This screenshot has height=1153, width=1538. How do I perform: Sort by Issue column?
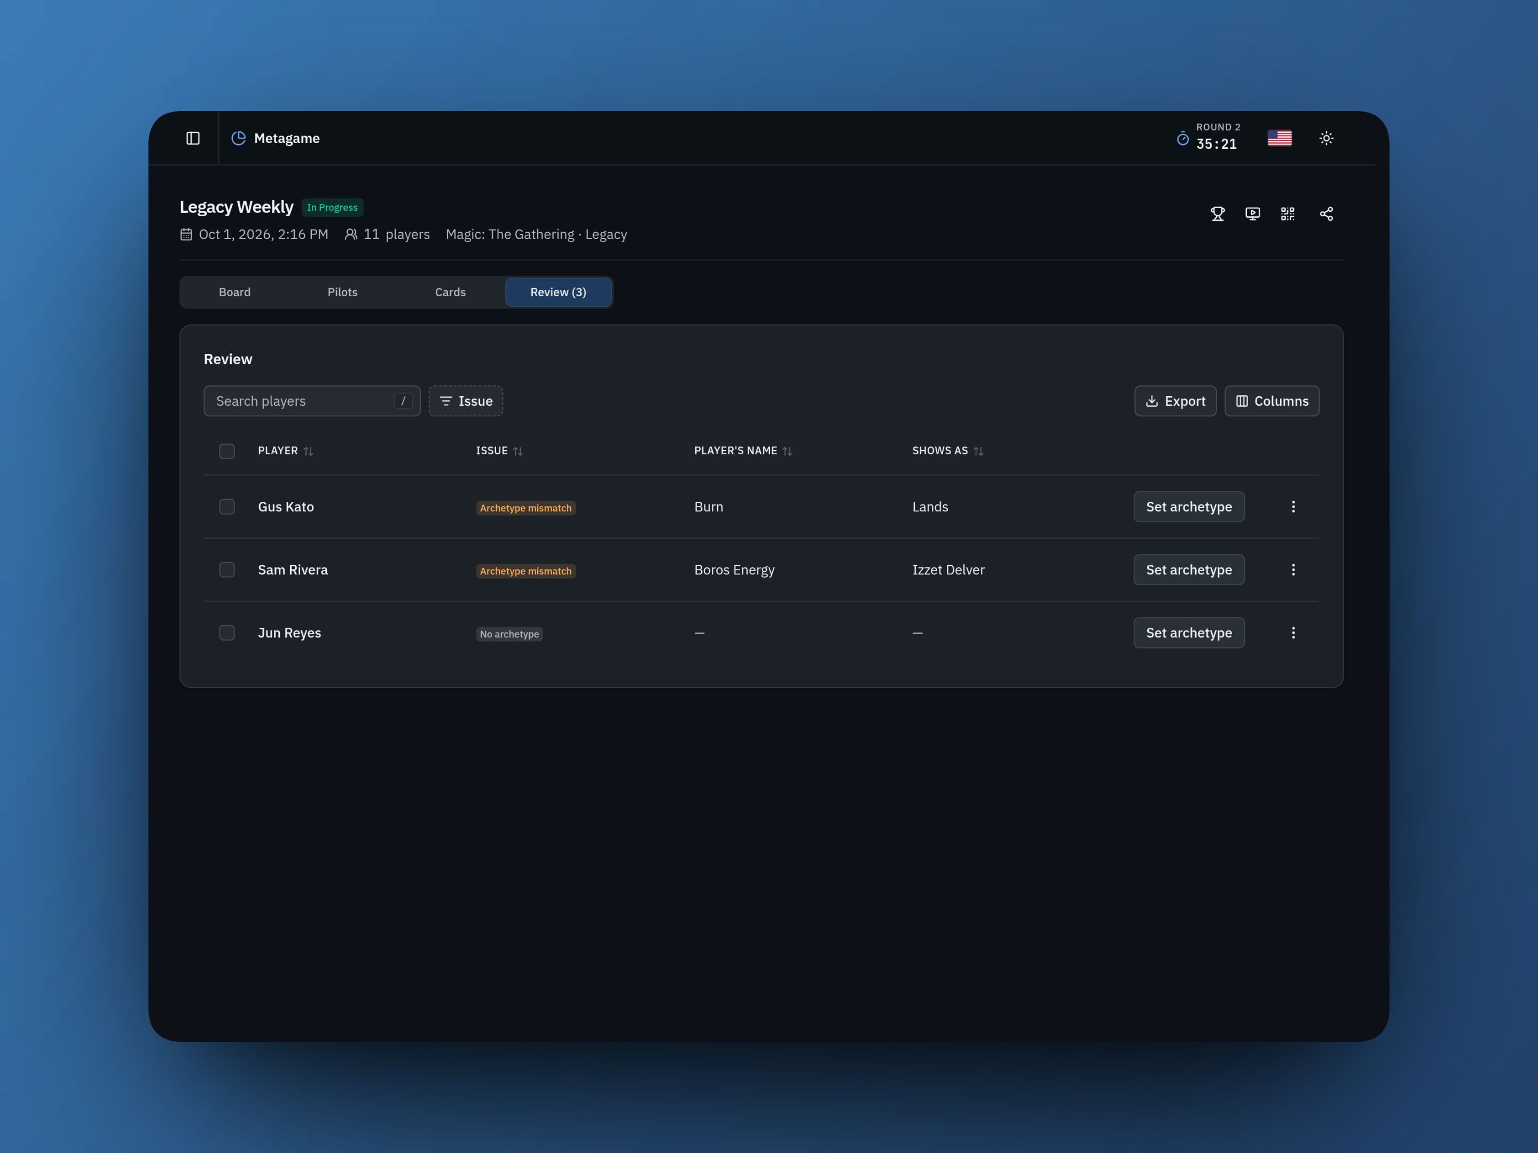(499, 451)
